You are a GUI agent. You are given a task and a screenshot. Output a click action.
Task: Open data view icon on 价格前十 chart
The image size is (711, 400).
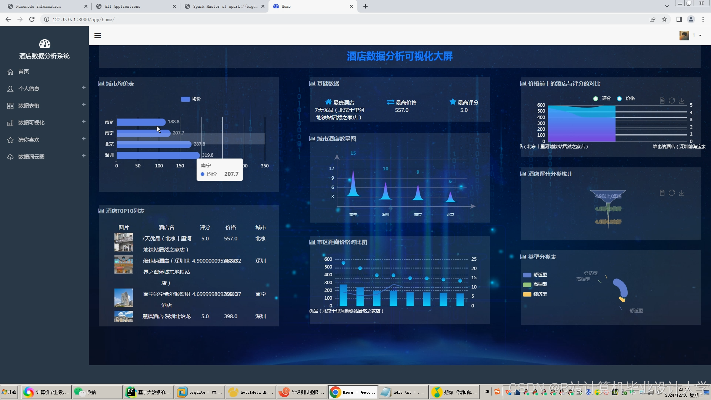[662, 100]
